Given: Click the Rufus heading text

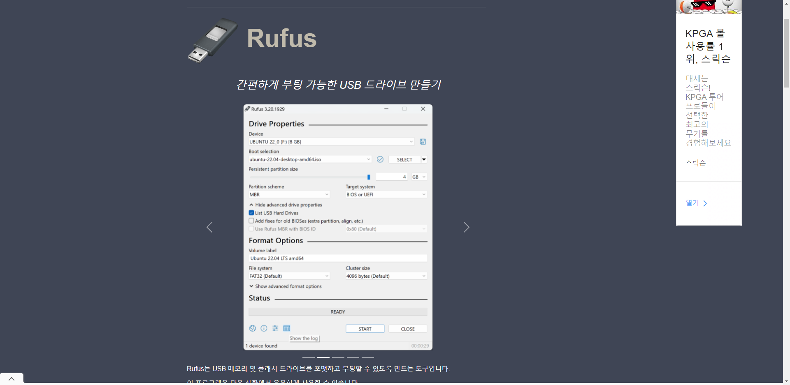Looking at the screenshot, I should (x=282, y=38).
